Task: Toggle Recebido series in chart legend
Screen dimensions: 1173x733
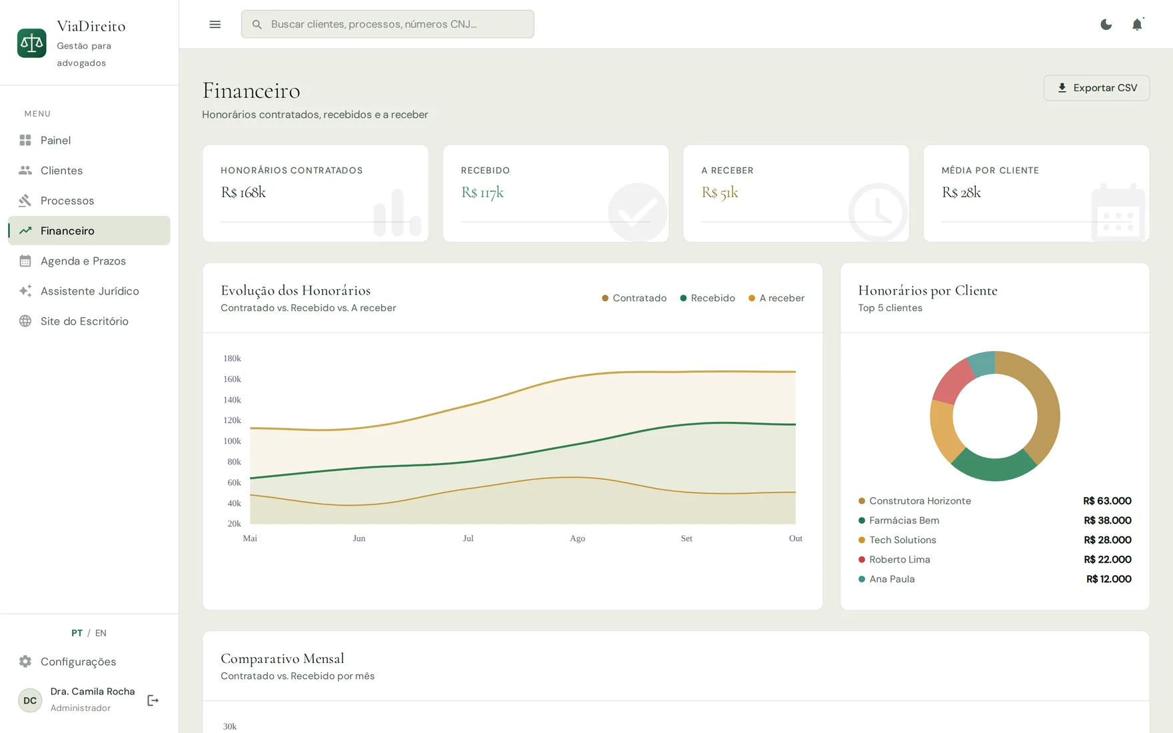Action: point(707,298)
